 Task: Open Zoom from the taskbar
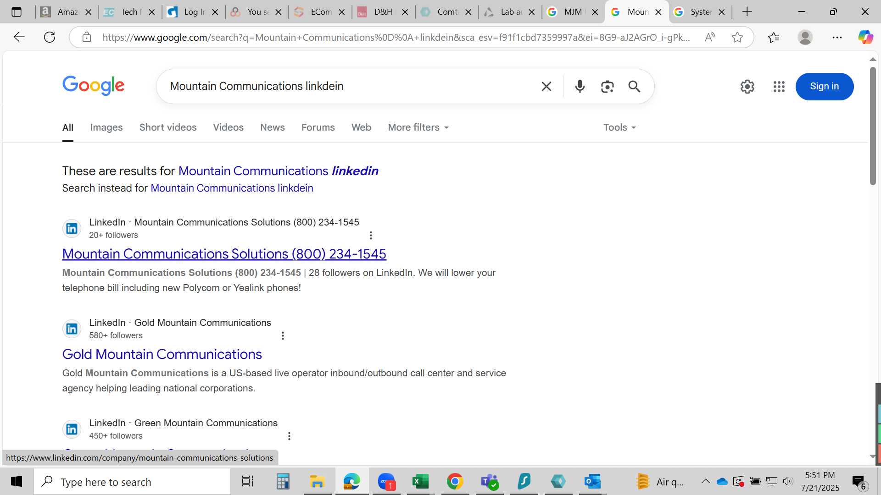pos(386,481)
